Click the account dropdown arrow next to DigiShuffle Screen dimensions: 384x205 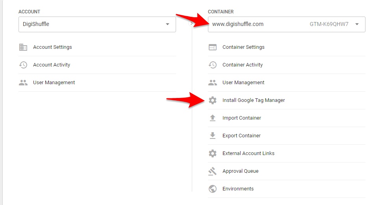(167, 24)
